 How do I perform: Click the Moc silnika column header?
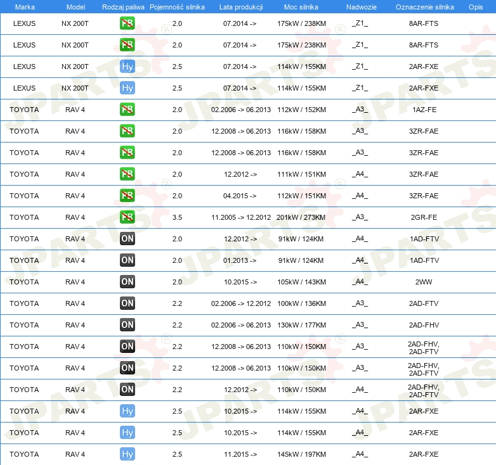coord(301,6)
